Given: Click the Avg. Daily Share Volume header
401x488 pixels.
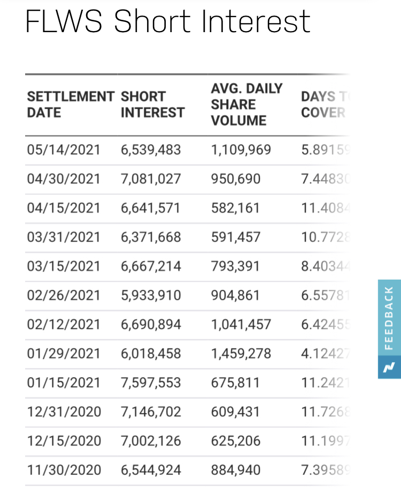Looking at the screenshot, I should (x=246, y=104).
